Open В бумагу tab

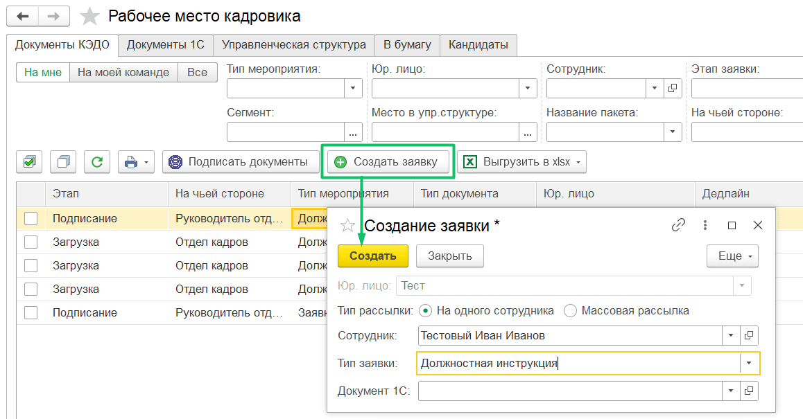point(407,45)
